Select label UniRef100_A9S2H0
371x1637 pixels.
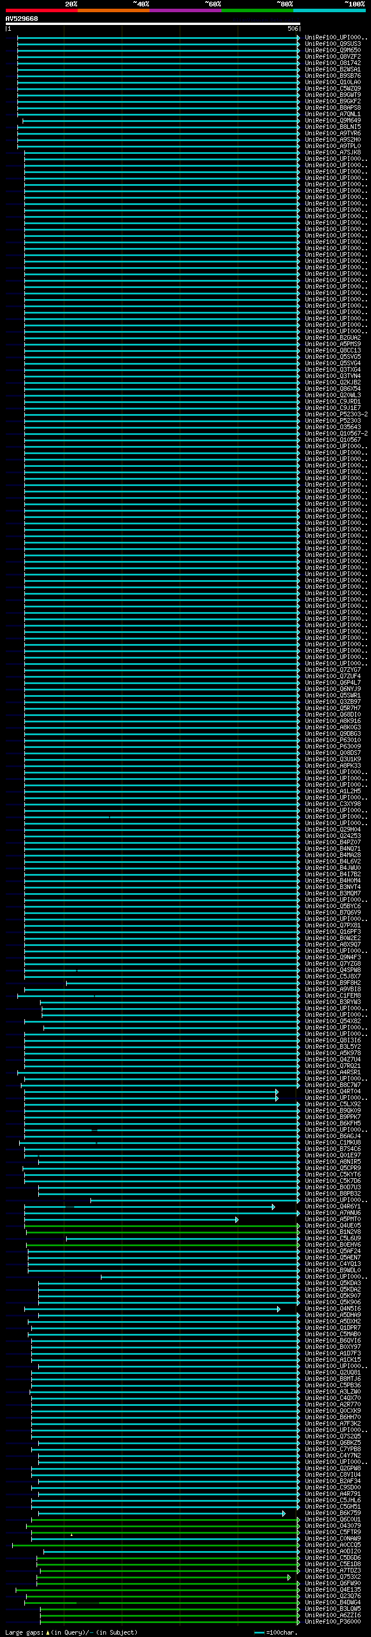pyautogui.click(x=333, y=139)
